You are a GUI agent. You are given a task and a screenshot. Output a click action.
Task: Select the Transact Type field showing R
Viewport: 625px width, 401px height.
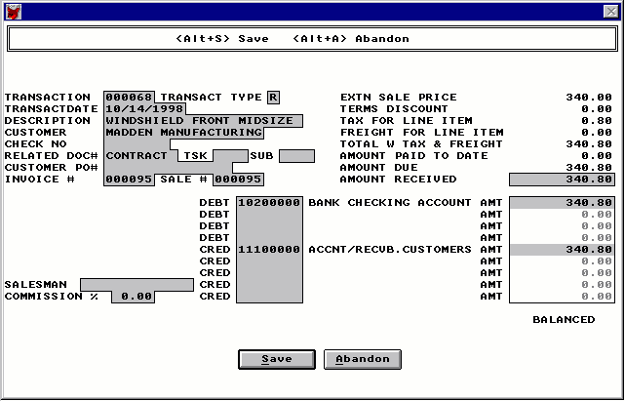pos(273,98)
